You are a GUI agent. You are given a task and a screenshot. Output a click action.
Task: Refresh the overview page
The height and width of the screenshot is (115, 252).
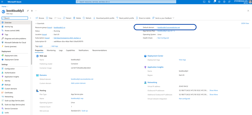click(87, 18)
